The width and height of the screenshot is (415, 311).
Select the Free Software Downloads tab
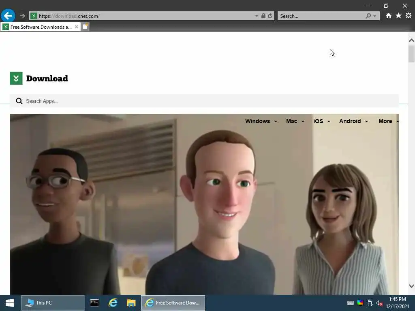click(41, 27)
